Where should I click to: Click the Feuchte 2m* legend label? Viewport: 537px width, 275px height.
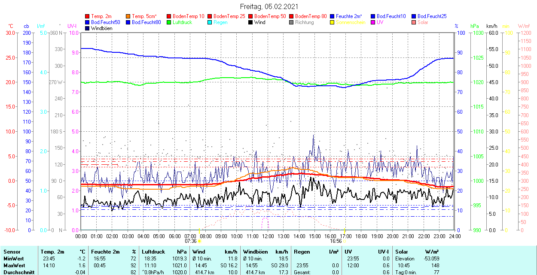point(349,16)
